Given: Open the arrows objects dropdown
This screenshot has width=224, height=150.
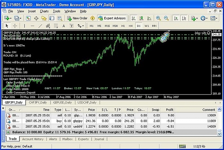Looking at the screenshot, I should 81,26.
